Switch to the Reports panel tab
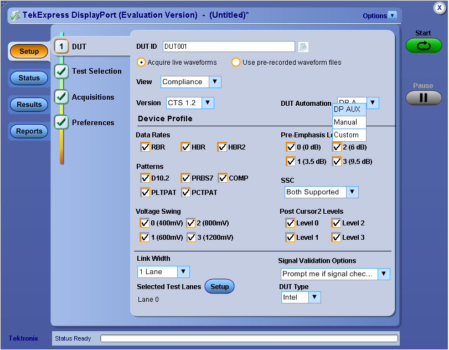 [29, 131]
